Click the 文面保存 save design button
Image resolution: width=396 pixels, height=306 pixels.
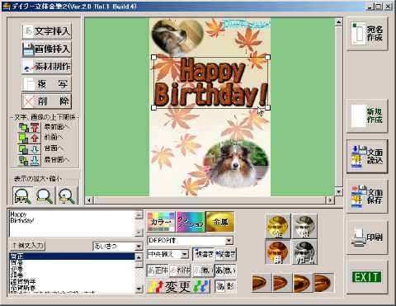coord(367,196)
